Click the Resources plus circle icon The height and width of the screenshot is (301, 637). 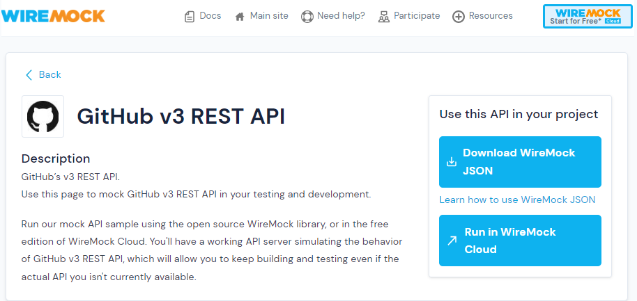pyautogui.click(x=459, y=17)
